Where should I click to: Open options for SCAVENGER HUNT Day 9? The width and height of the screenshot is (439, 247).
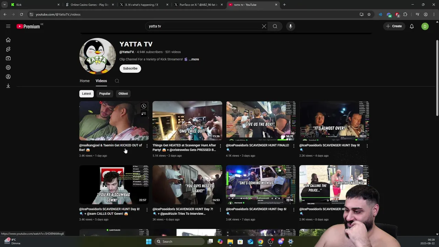(x=367, y=146)
